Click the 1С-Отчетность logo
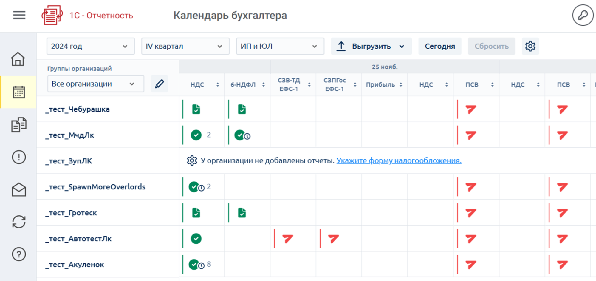This screenshot has width=596, height=281. click(x=87, y=15)
